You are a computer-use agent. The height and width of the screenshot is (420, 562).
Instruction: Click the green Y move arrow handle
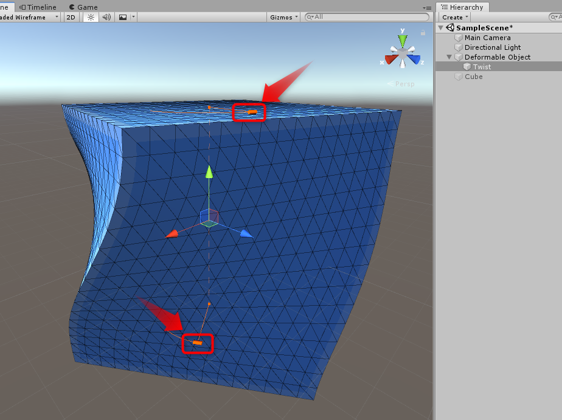click(209, 171)
